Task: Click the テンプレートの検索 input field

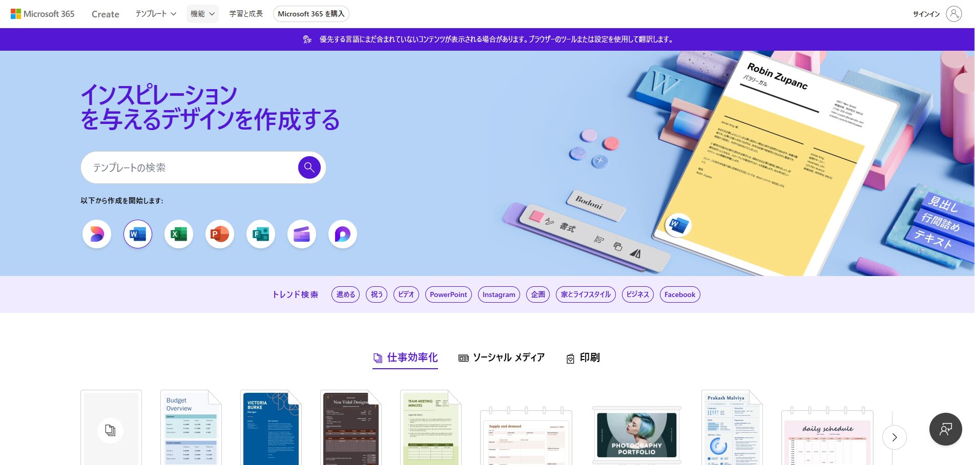Action: pos(190,167)
